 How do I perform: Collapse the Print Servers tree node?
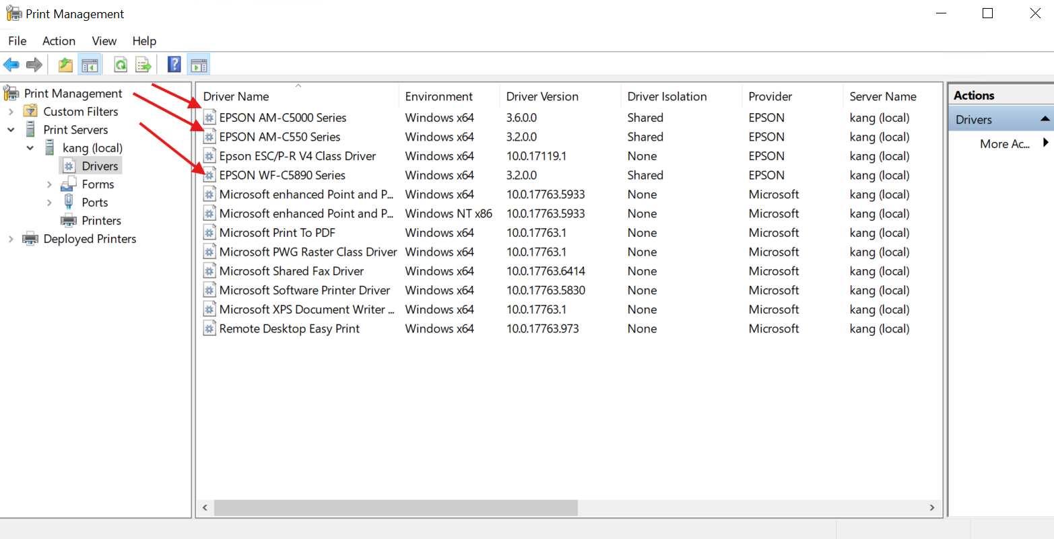11,130
